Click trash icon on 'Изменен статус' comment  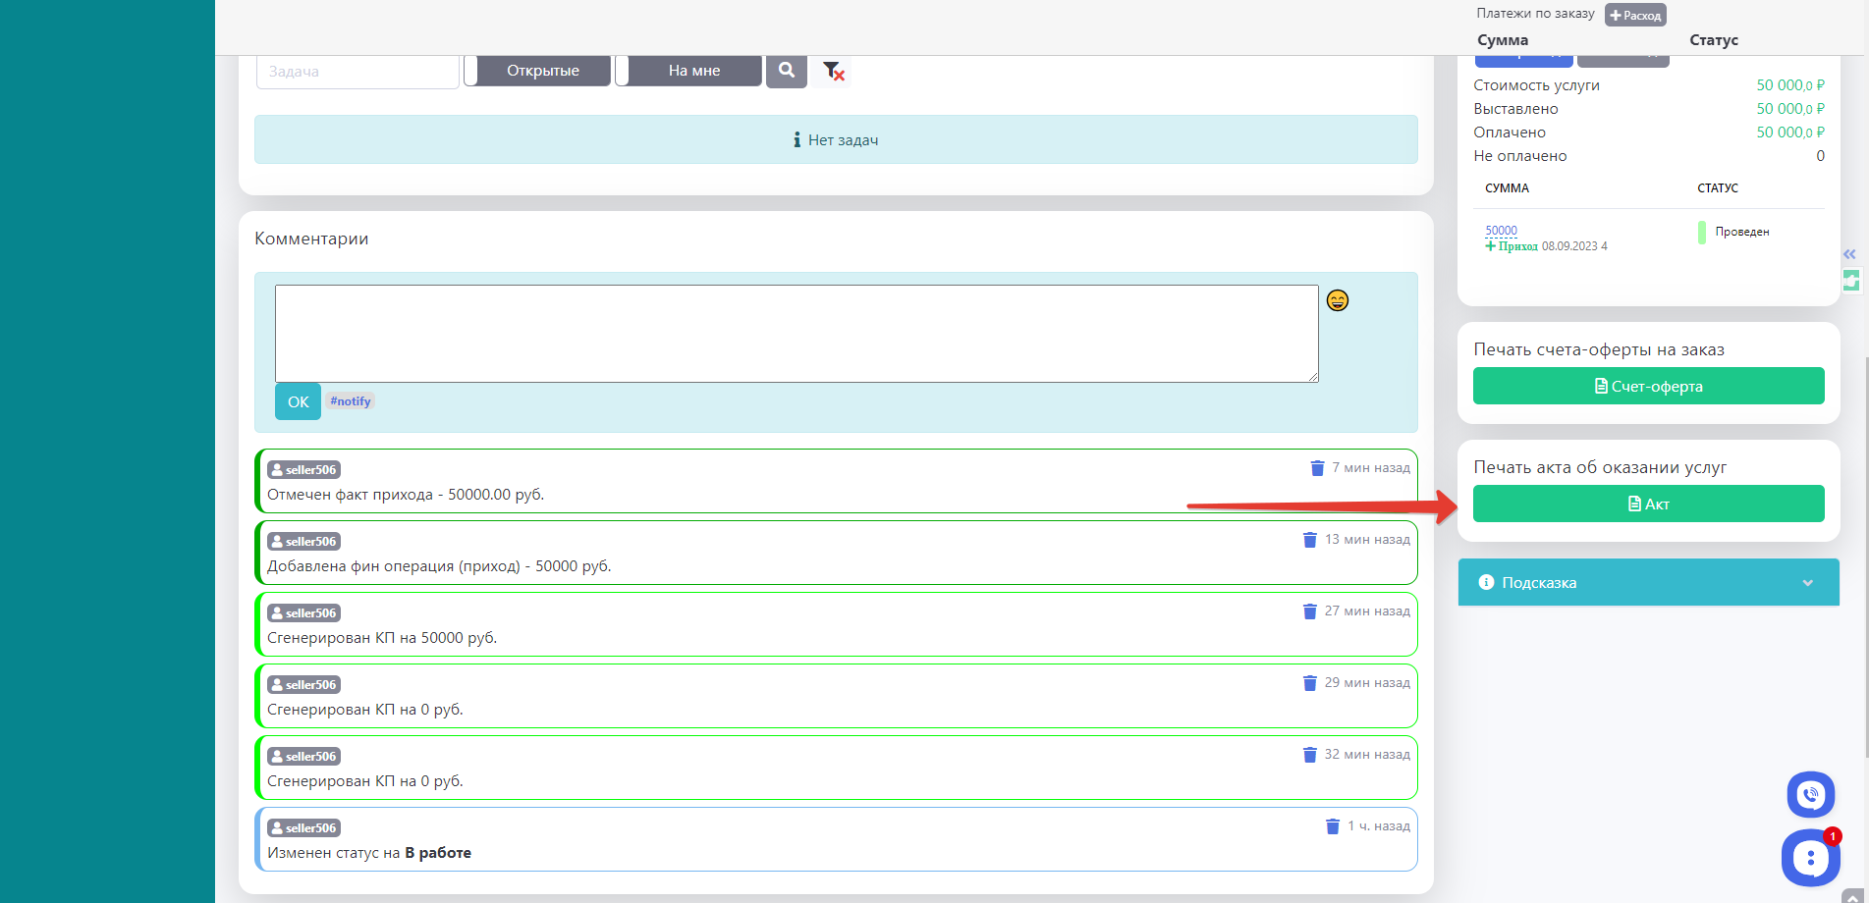point(1333,826)
